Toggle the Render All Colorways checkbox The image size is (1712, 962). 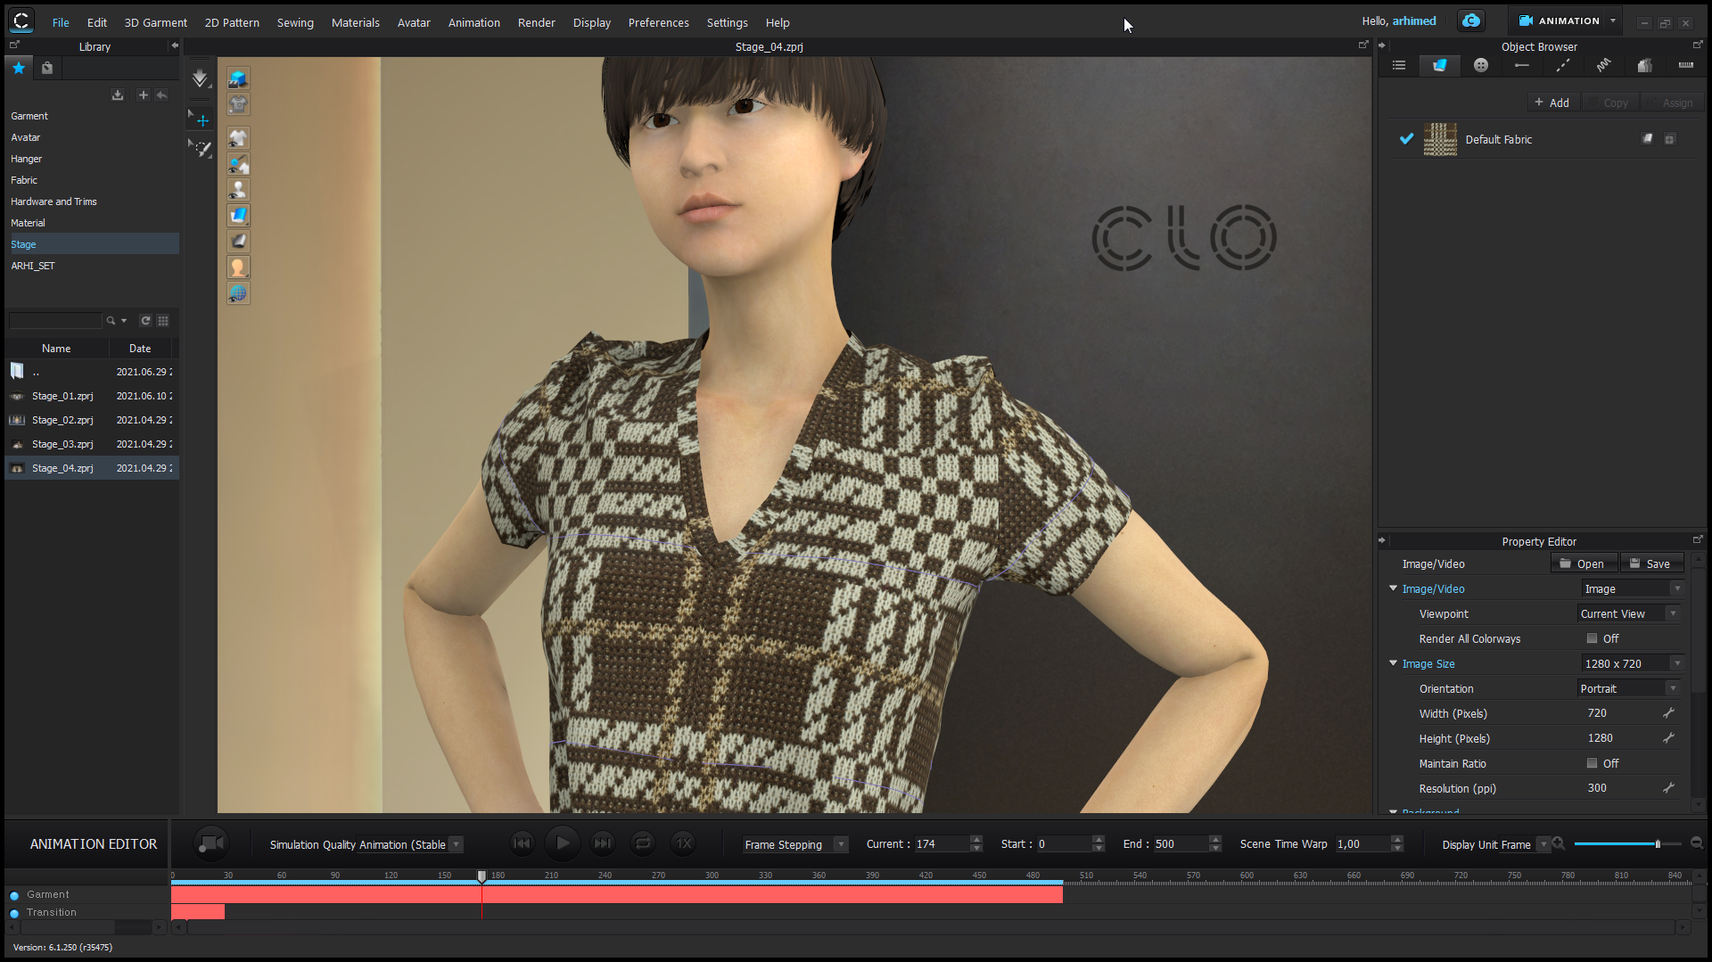point(1592,638)
